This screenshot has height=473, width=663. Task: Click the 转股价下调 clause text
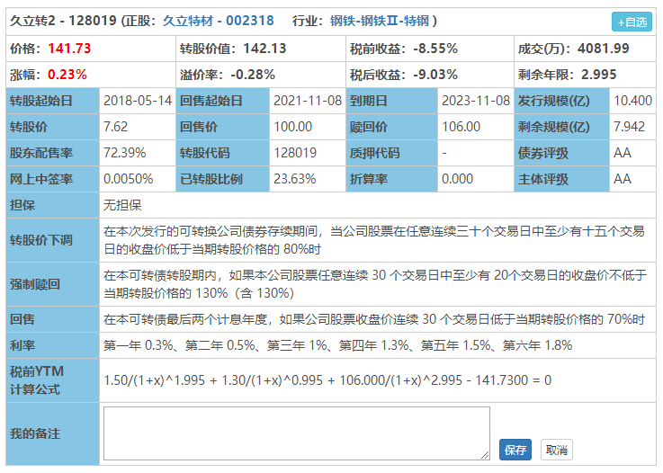(374, 240)
